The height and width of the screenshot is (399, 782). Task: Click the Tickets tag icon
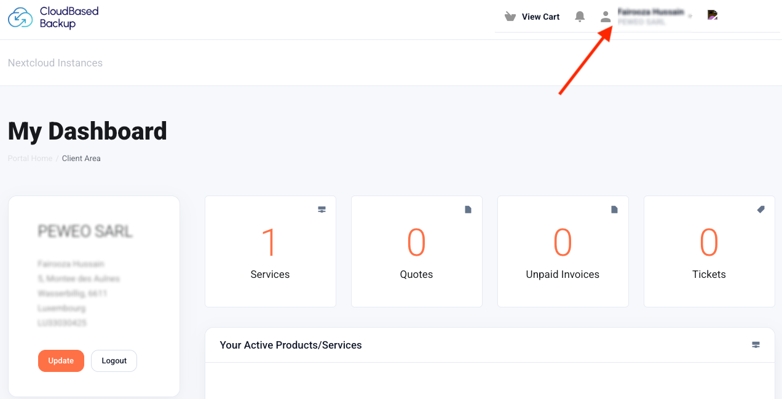coord(760,209)
